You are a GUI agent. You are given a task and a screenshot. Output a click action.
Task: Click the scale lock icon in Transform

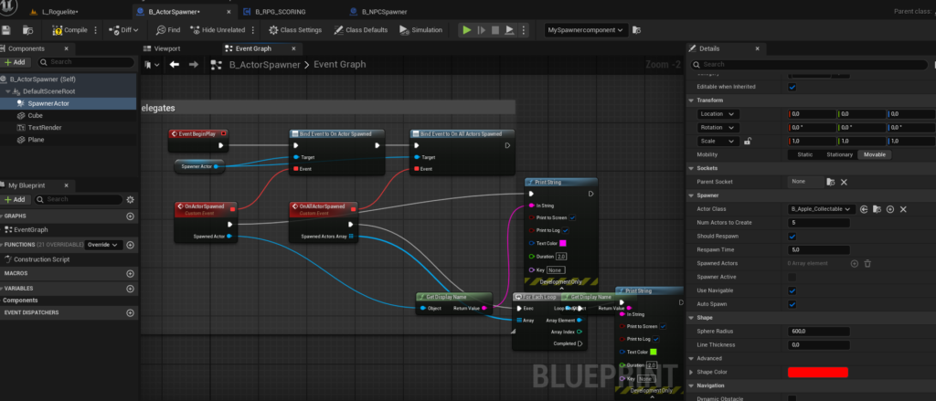748,142
